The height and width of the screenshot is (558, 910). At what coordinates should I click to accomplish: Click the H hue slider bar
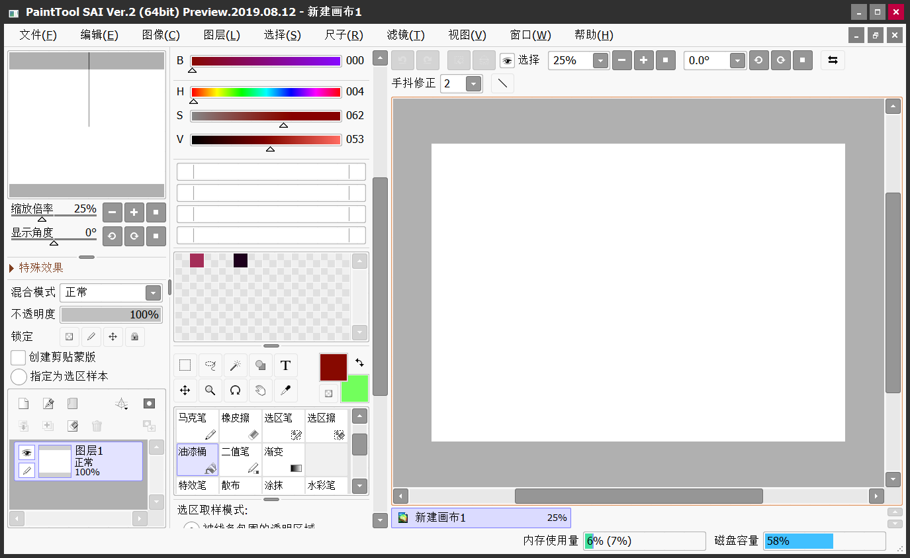[266, 92]
